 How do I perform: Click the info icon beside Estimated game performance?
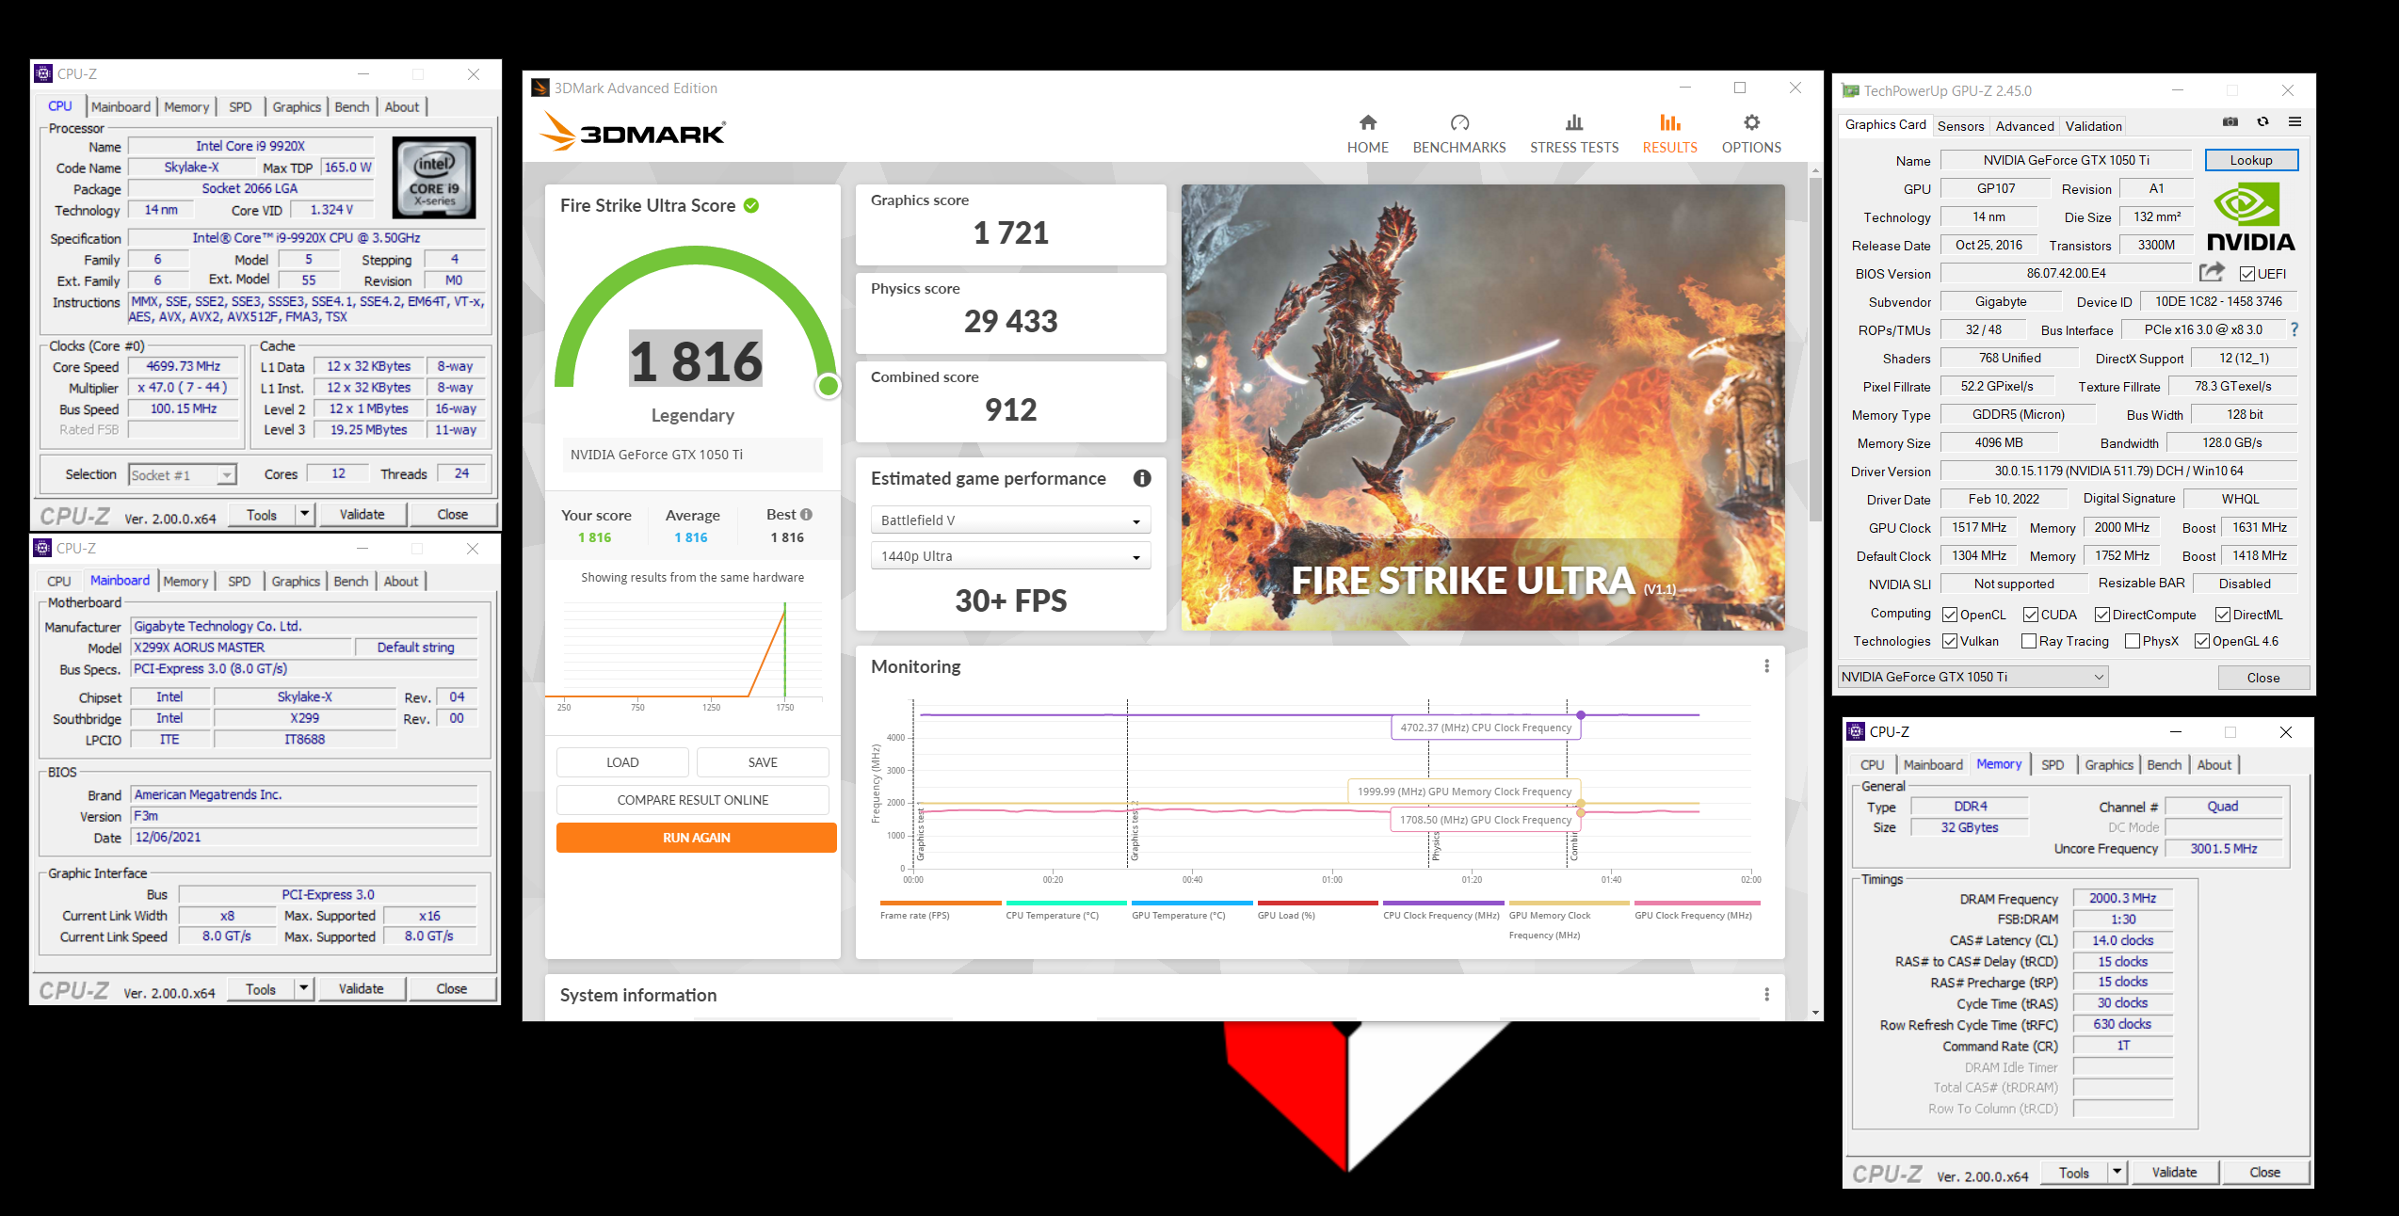point(1142,478)
